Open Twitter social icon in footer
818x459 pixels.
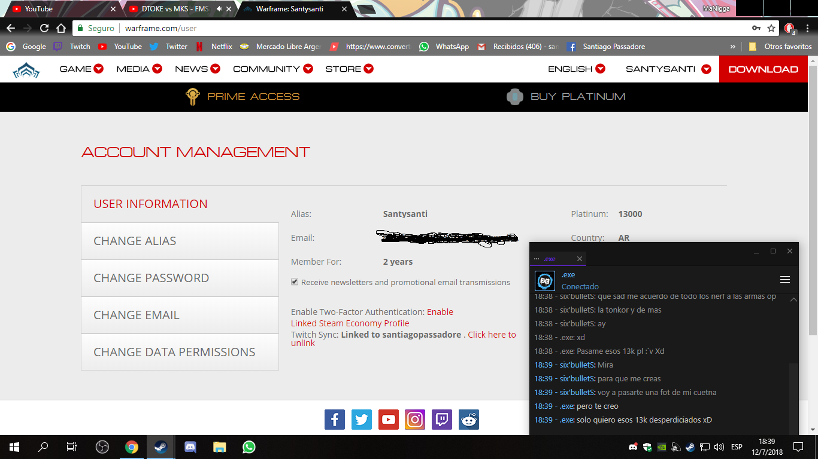point(362,420)
